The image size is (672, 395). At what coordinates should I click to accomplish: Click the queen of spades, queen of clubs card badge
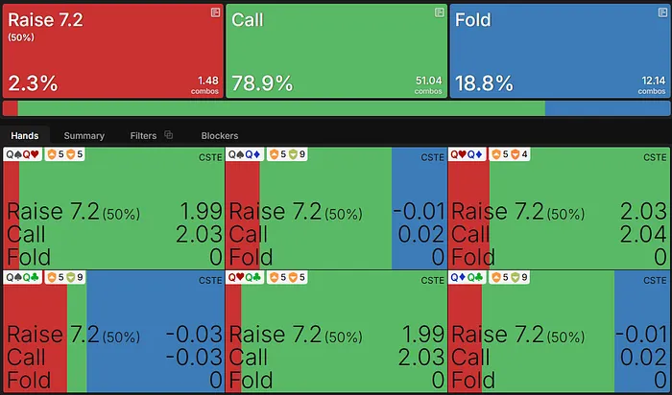[23, 278]
